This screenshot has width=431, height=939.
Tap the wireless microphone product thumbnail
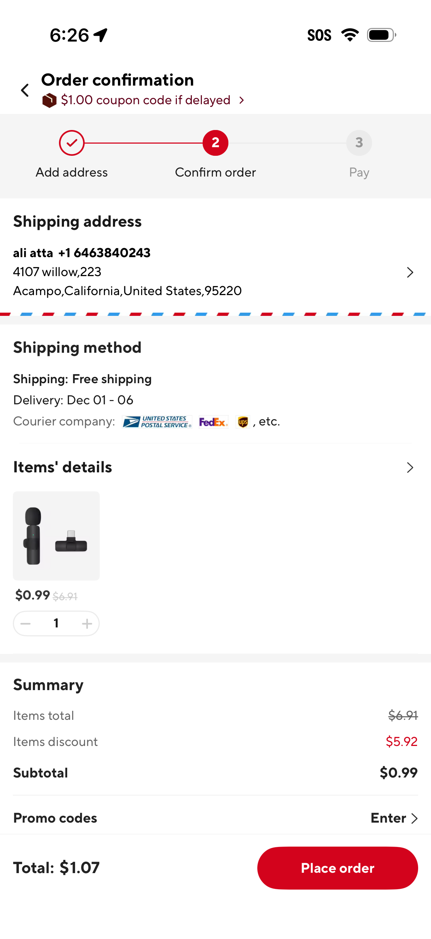tap(56, 535)
